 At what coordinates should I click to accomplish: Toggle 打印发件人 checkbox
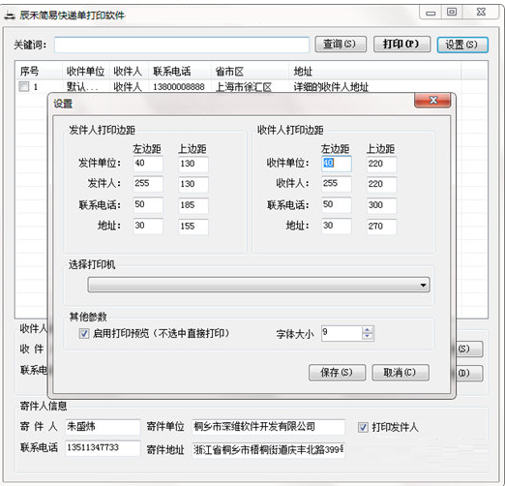point(363,428)
